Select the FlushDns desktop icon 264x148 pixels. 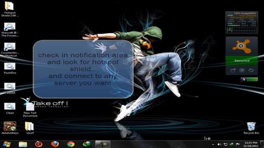pos(10,68)
